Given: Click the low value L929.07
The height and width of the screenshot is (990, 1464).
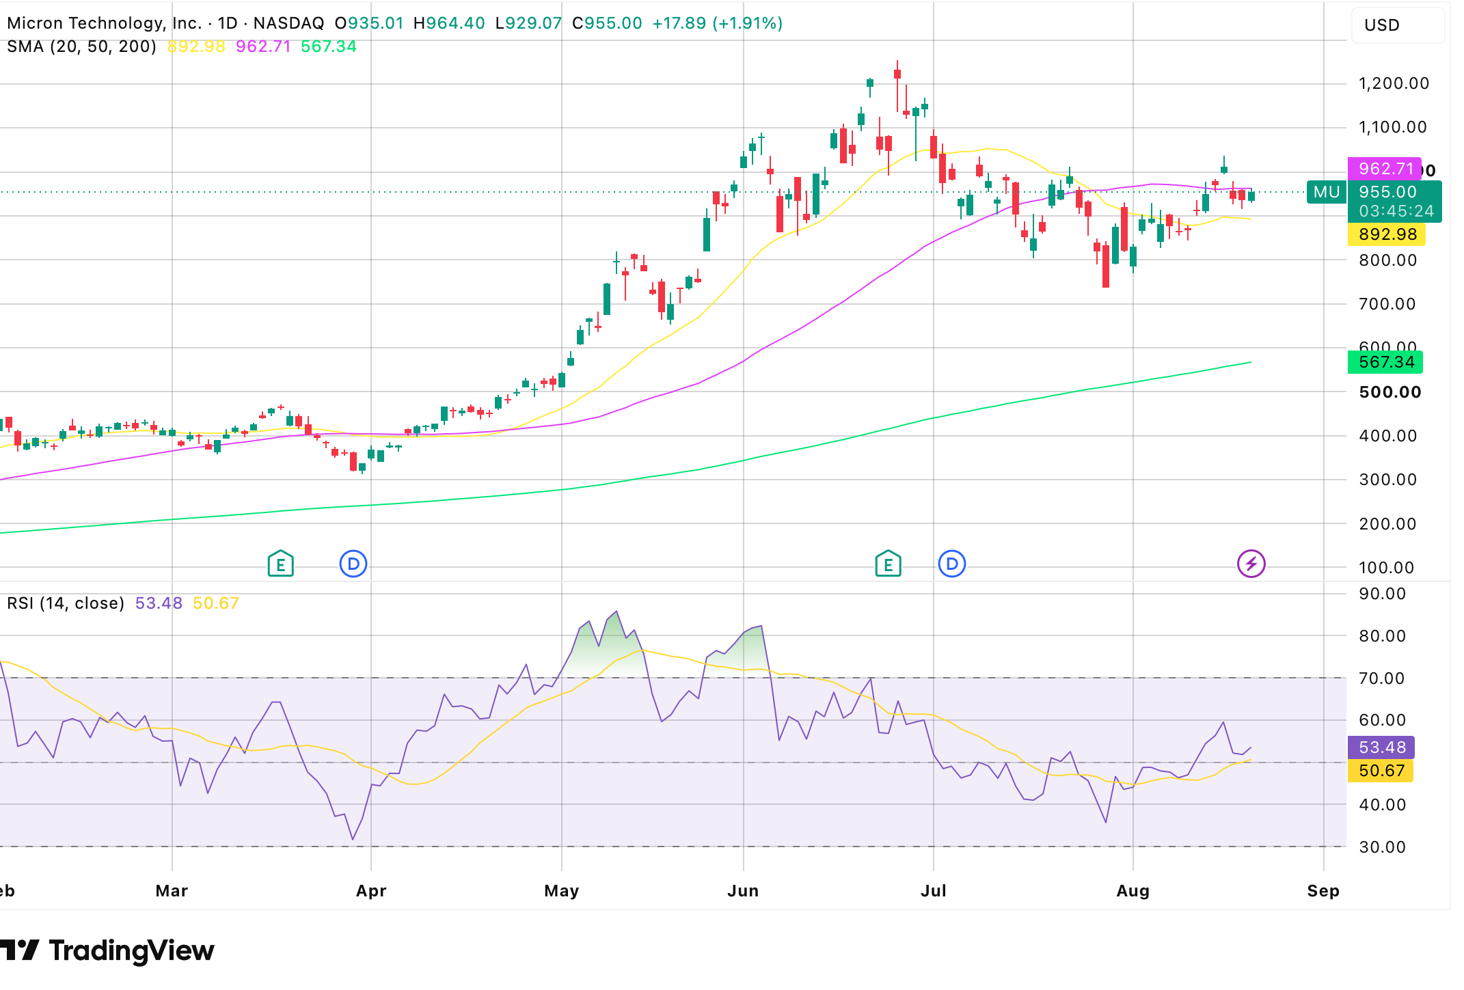Looking at the screenshot, I should (528, 23).
